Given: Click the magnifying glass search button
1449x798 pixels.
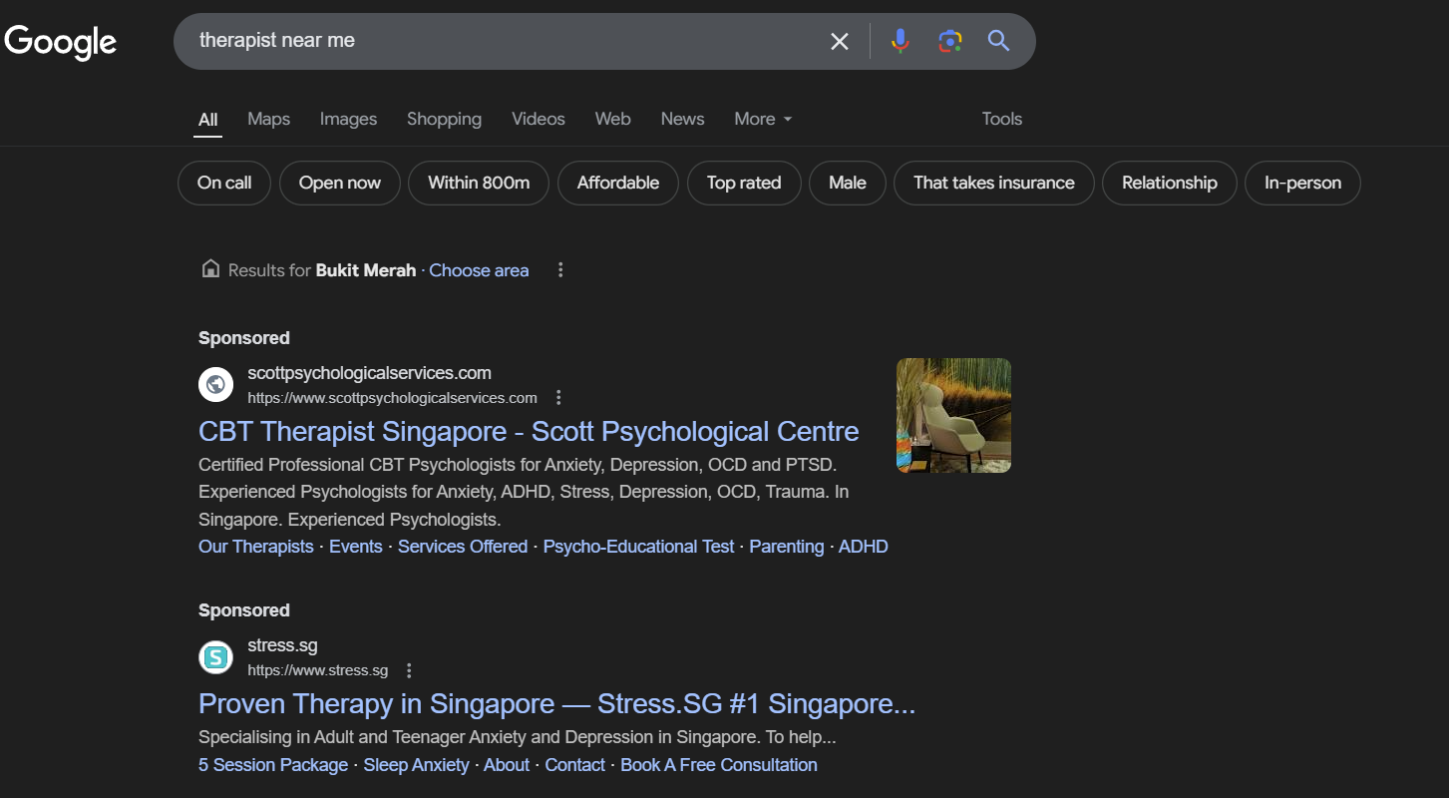Looking at the screenshot, I should (998, 41).
